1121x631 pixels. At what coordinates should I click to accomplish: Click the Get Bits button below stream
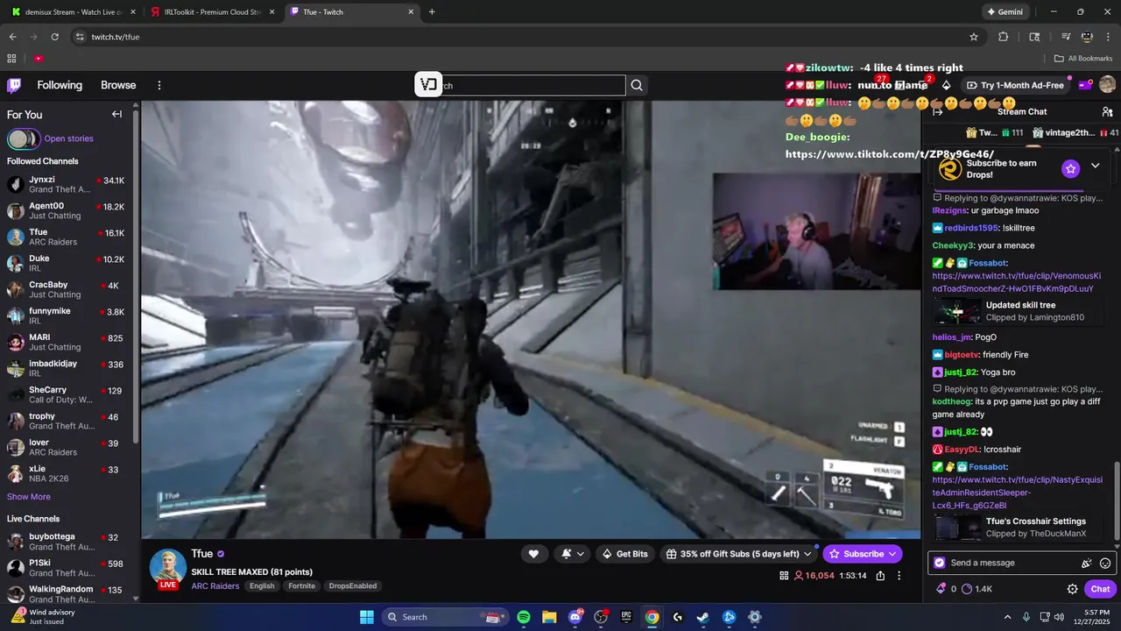click(x=624, y=554)
